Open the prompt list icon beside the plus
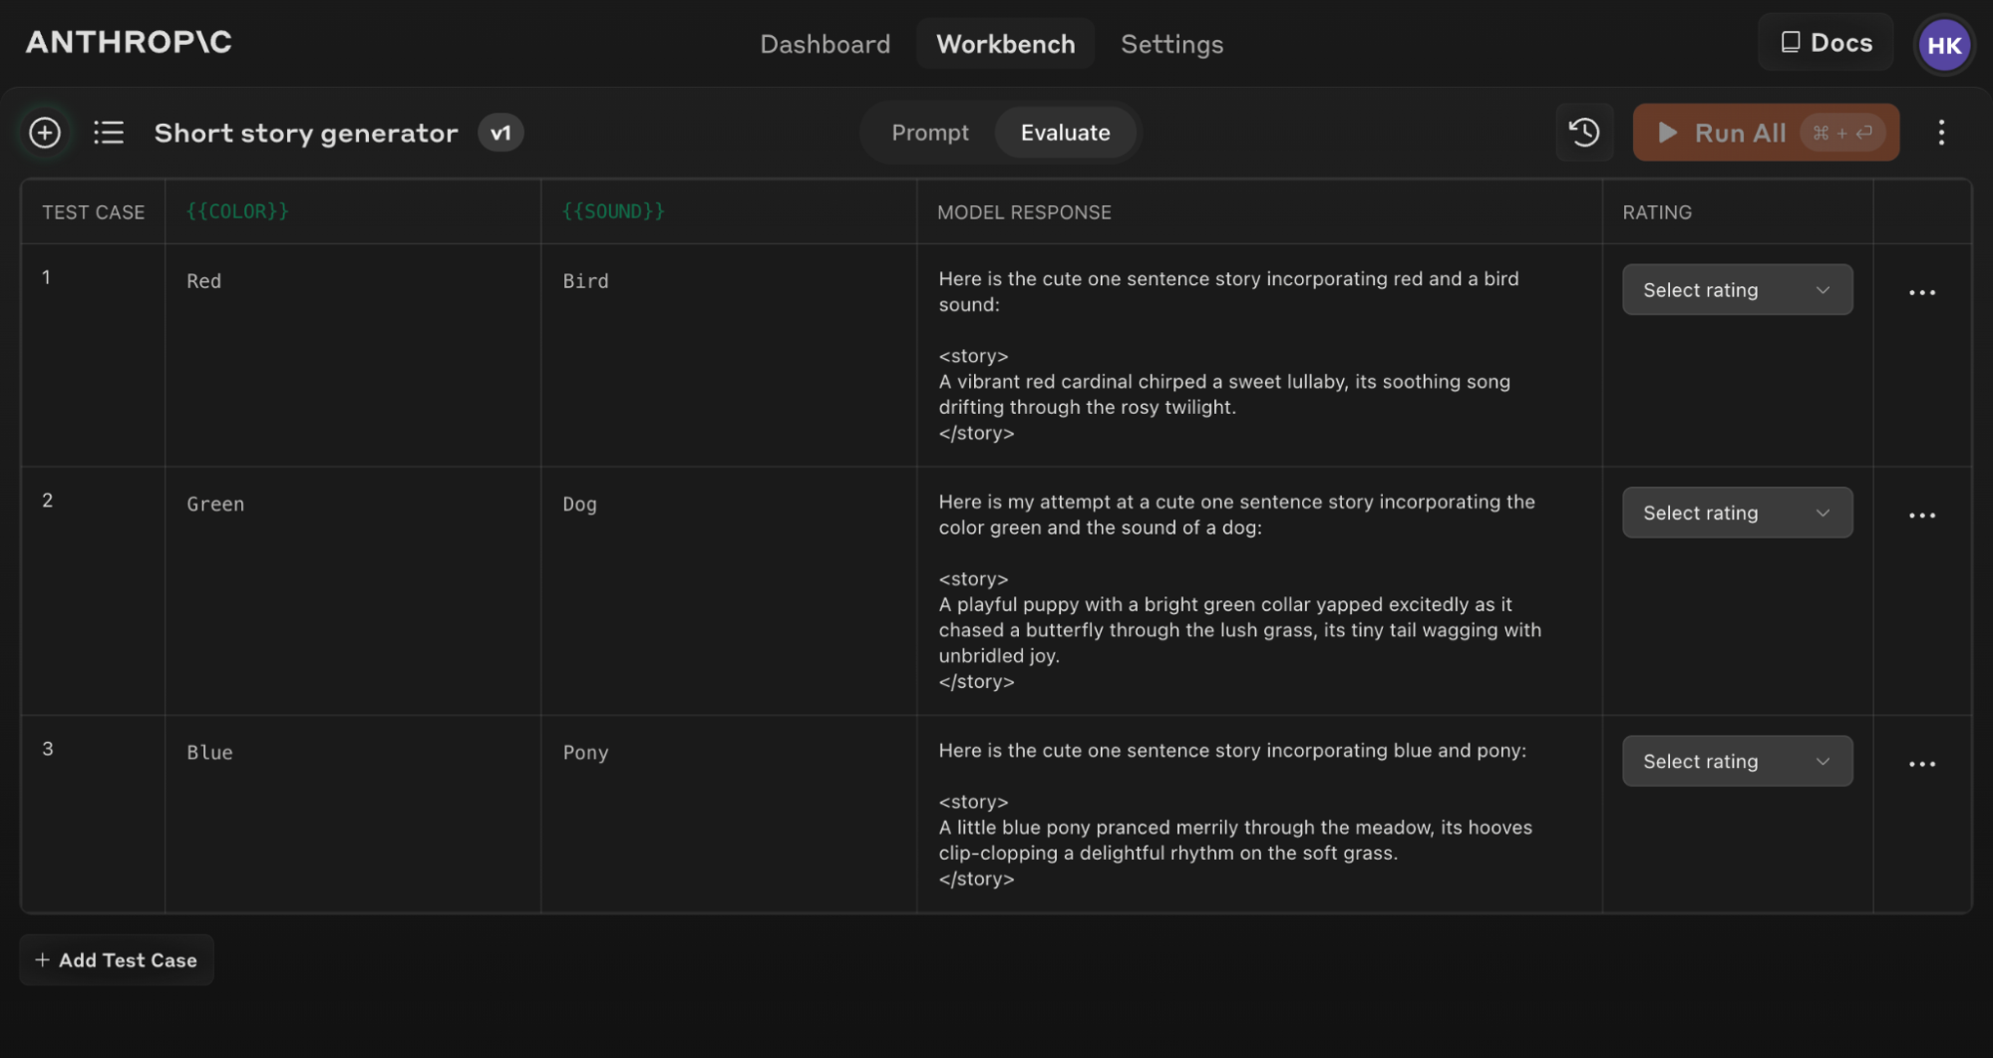 (x=109, y=132)
